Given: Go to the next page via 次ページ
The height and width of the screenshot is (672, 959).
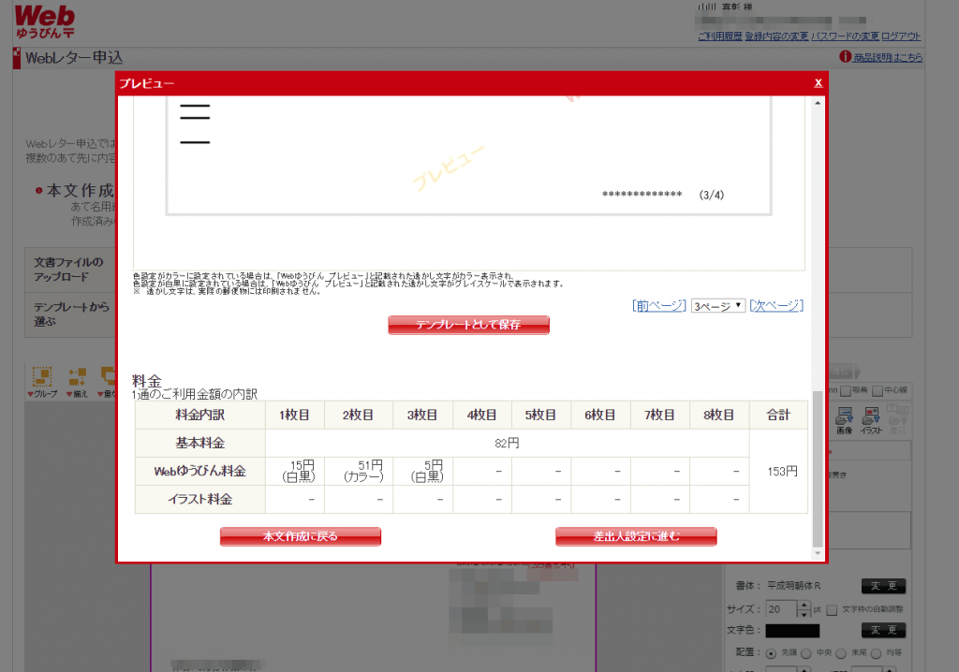Looking at the screenshot, I should pyautogui.click(x=776, y=306).
